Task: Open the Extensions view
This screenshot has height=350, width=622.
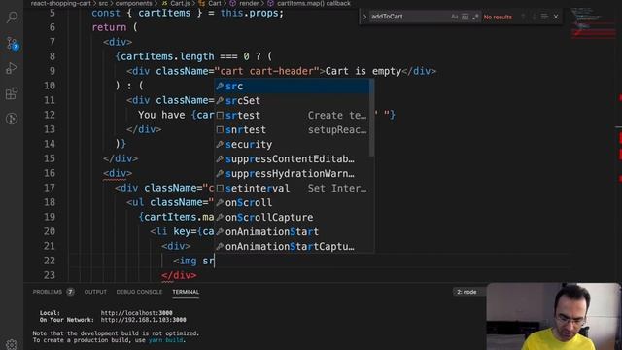Action: (12, 93)
